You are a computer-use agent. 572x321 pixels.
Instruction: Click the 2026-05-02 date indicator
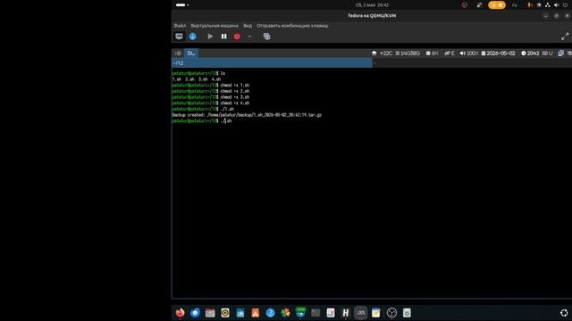499,53
